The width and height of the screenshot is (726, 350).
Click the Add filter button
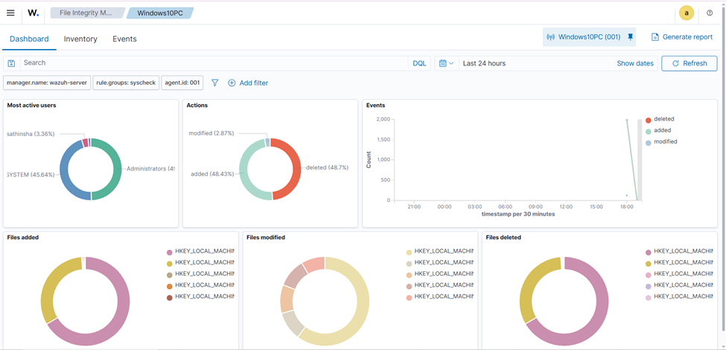[248, 82]
